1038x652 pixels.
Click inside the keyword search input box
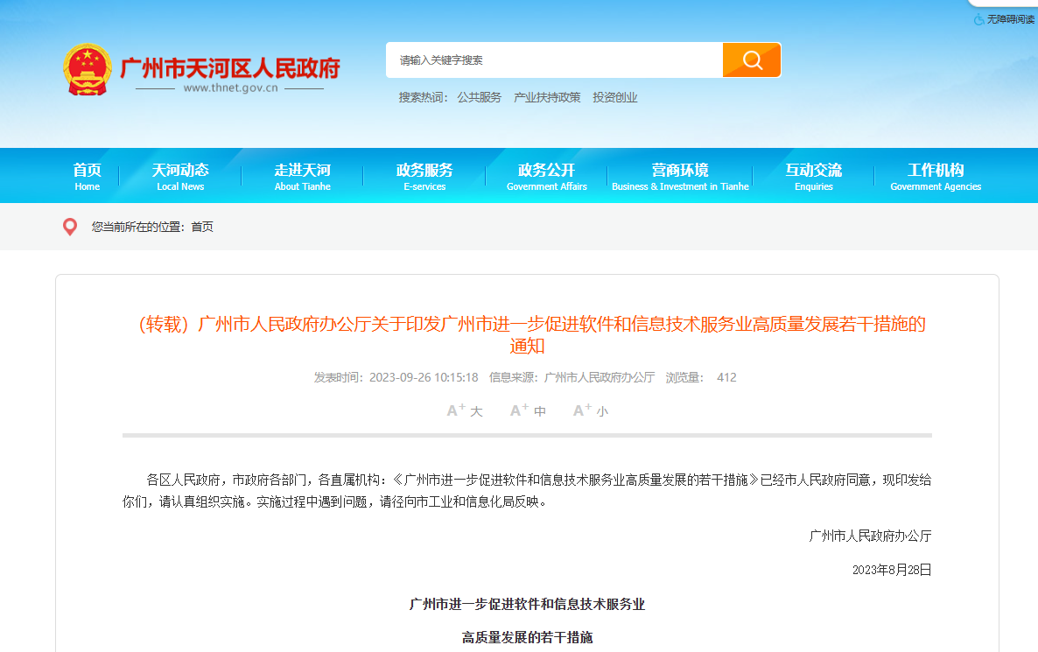[x=551, y=60]
